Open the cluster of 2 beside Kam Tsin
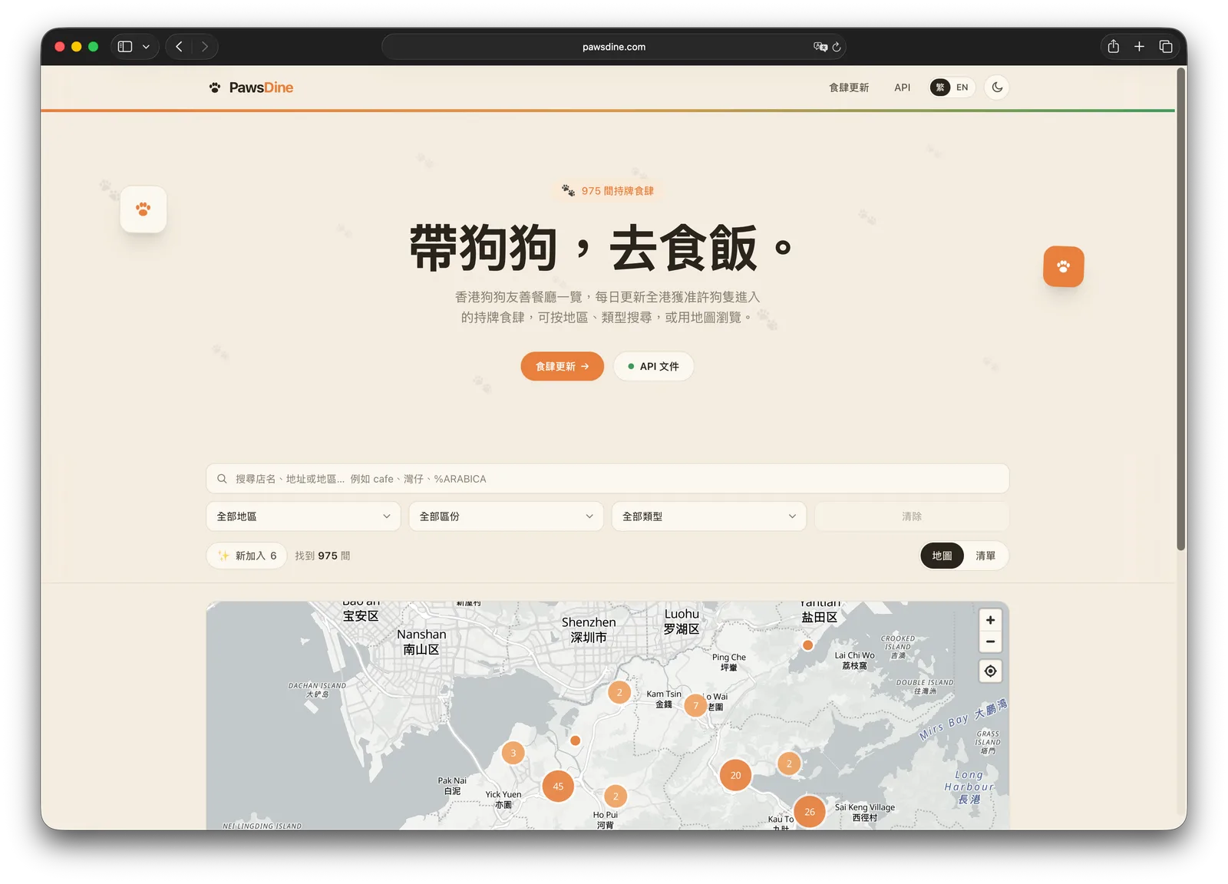1228x884 pixels. [619, 692]
